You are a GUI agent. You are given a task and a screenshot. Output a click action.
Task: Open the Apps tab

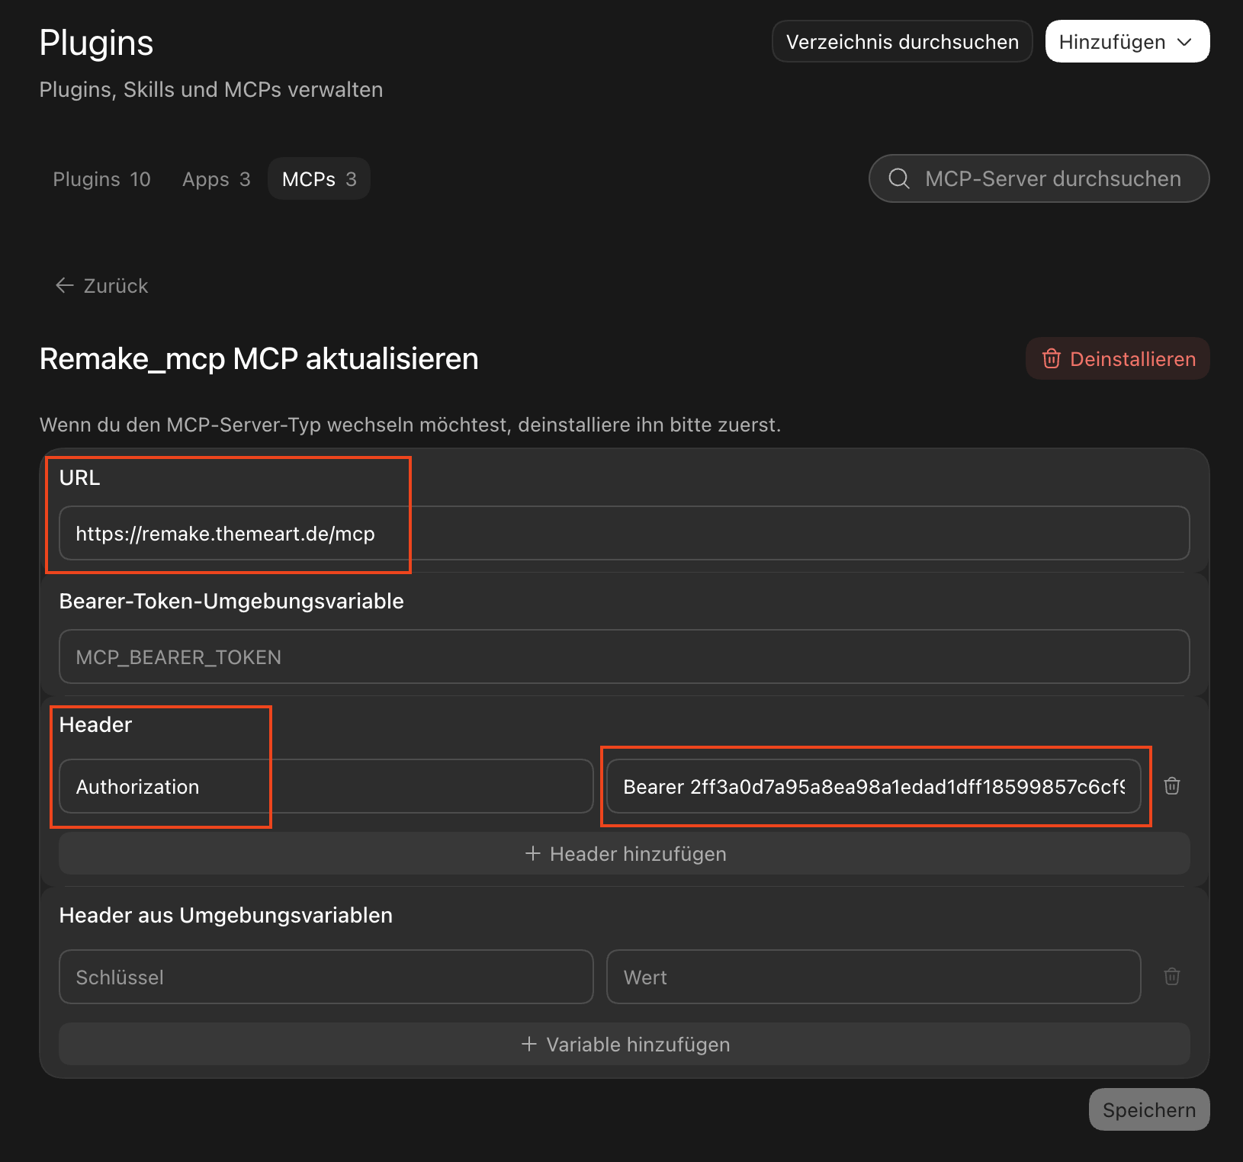pyautogui.click(x=216, y=179)
